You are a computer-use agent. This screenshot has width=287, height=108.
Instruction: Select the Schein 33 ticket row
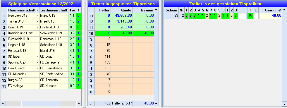(x=223, y=16)
